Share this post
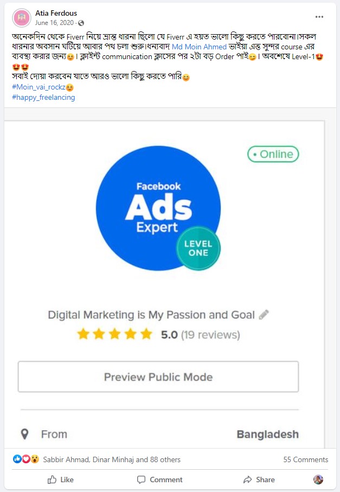 pyautogui.click(x=259, y=480)
